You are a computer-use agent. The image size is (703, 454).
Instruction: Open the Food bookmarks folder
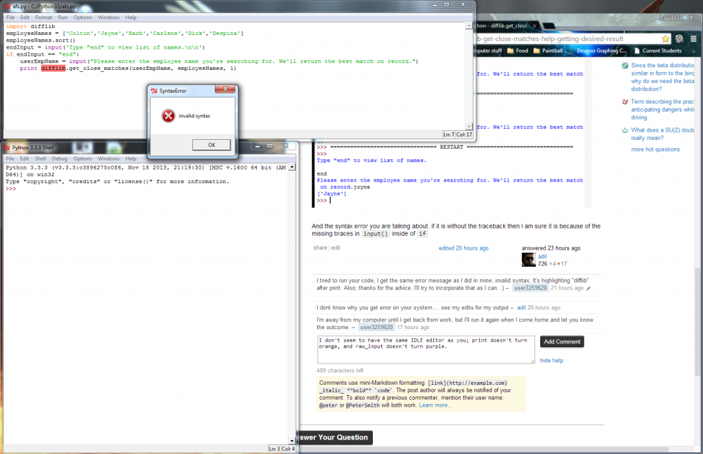[522, 51]
